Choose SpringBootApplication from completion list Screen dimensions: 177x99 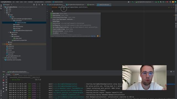pos(75,27)
